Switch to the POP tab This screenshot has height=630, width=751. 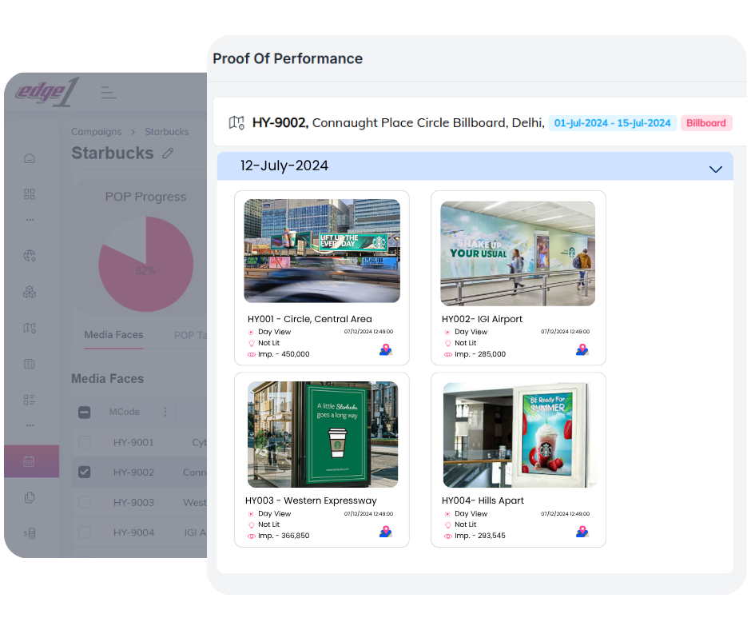[x=191, y=335]
